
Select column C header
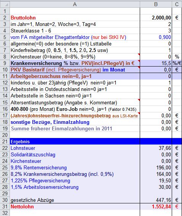tap(177, 4)
